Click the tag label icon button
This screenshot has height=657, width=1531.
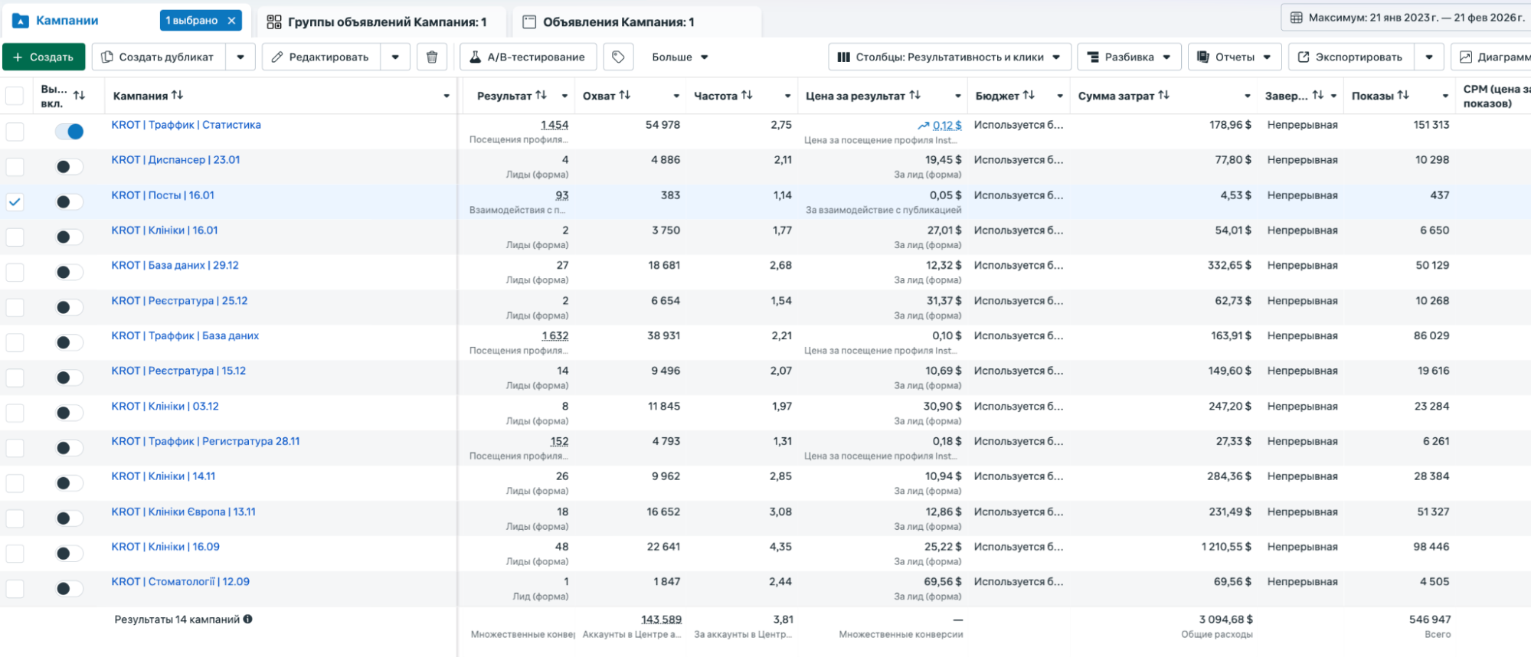coord(618,57)
